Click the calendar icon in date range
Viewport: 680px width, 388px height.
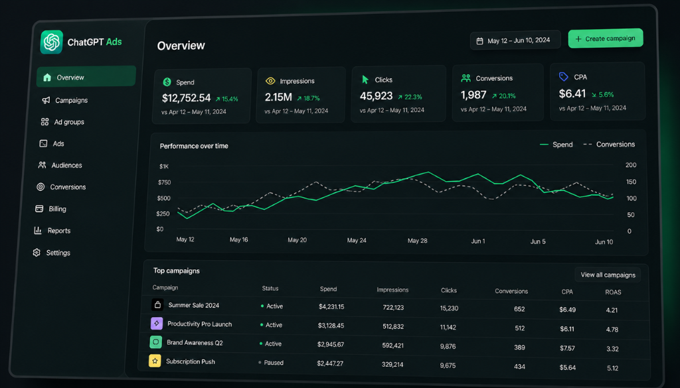479,41
